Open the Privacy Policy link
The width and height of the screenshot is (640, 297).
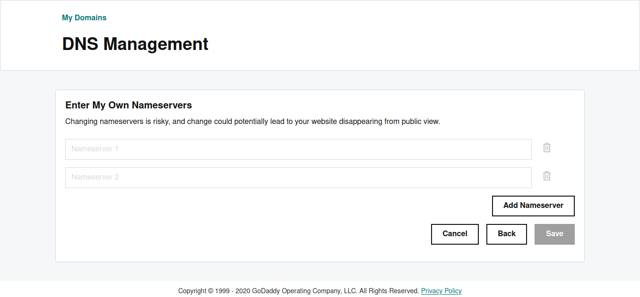[441, 291]
